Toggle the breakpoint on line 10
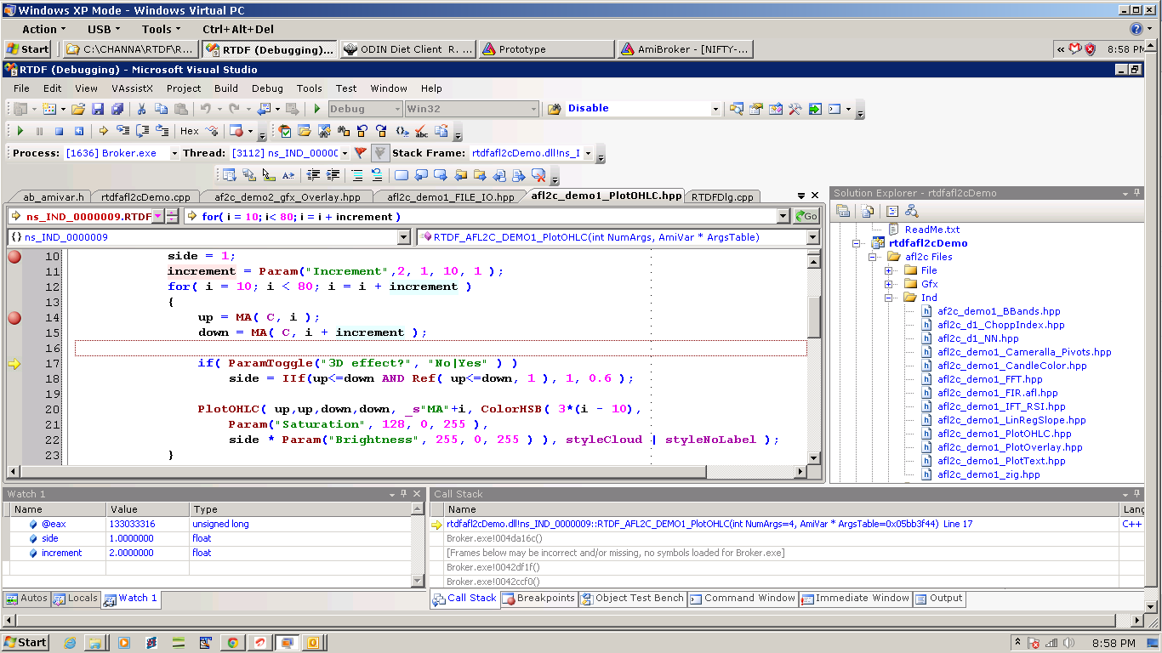Viewport: 1162px width, 653px height. 14,257
